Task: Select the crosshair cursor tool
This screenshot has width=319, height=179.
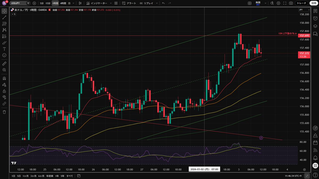Action: click(x=4, y=11)
